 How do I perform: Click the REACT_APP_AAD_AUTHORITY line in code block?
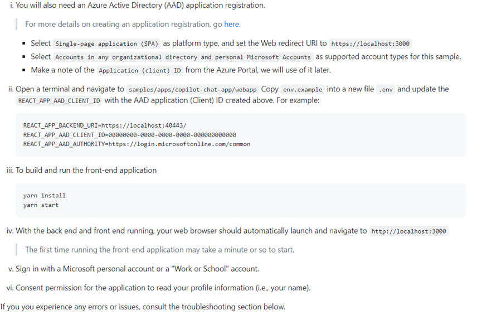click(x=137, y=144)
